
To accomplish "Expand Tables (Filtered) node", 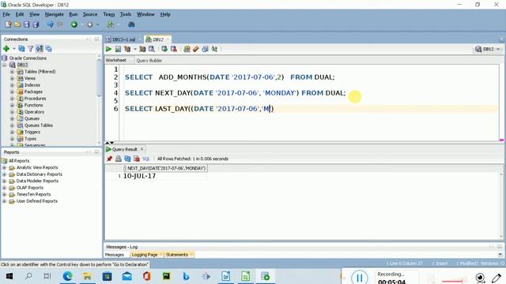I will coord(13,72).
